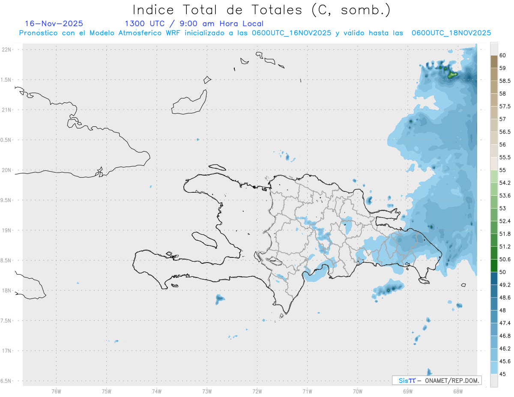Click the time text '1300 UTC / 9:00 am Hora Local'

pos(194,24)
